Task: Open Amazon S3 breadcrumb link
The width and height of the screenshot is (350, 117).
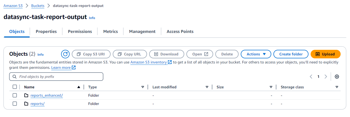Action: click(13, 6)
